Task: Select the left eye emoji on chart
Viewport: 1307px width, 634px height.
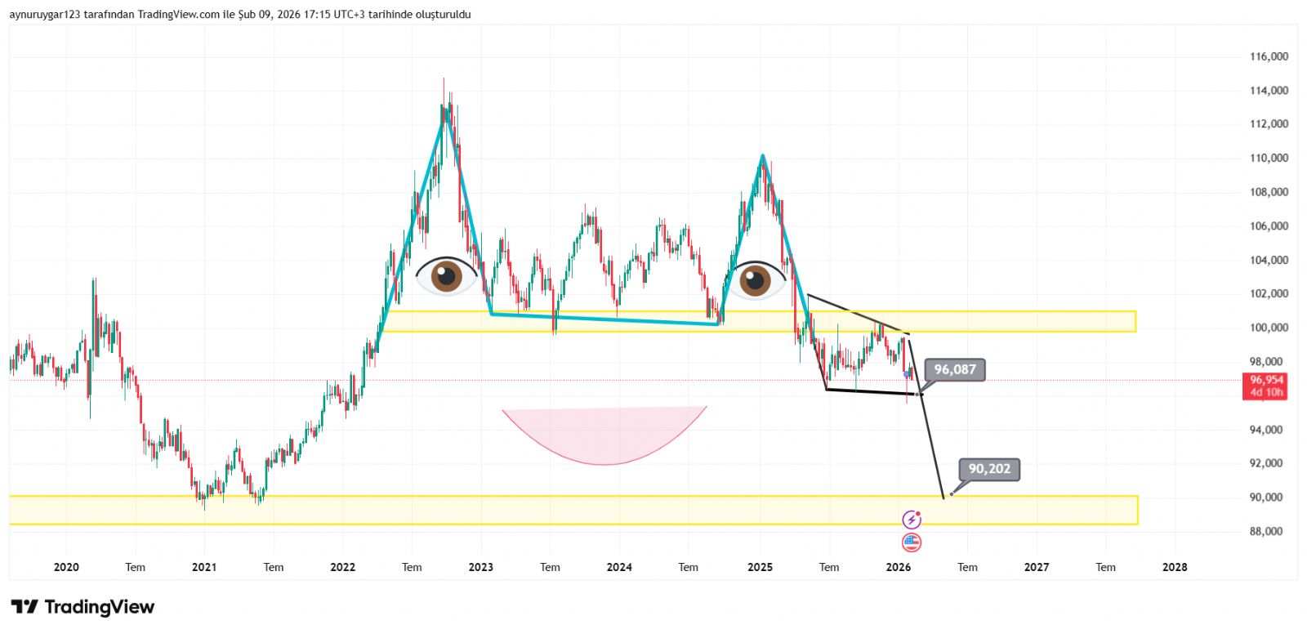Action: point(446,276)
